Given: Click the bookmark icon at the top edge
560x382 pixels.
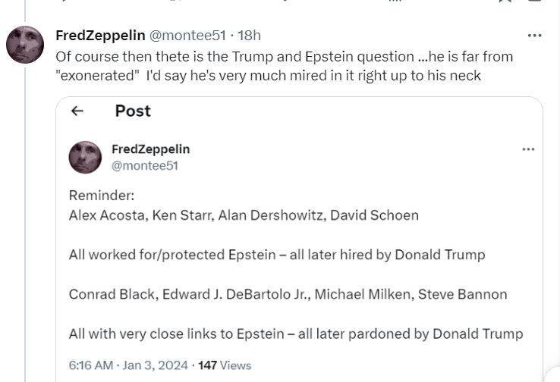Looking at the screenshot, I should [505, 2].
